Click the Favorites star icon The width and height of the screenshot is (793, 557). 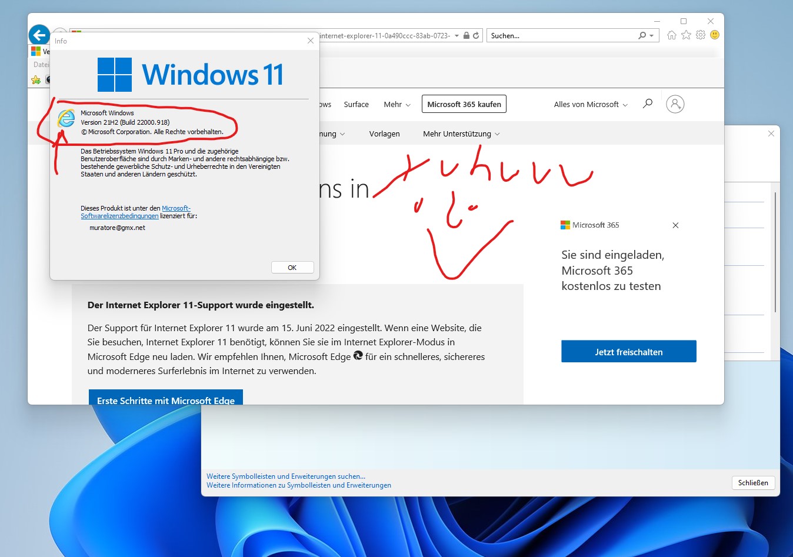click(686, 35)
